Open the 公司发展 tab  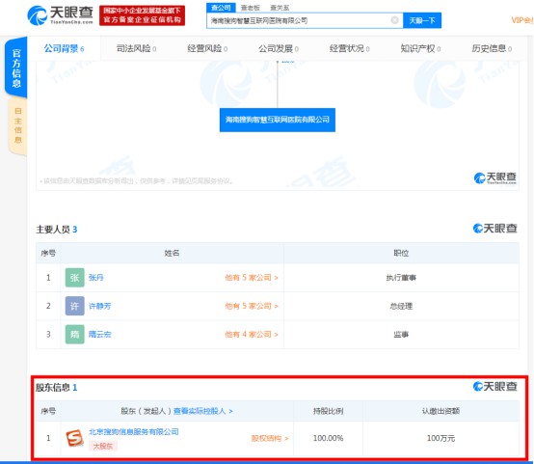pos(279,49)
